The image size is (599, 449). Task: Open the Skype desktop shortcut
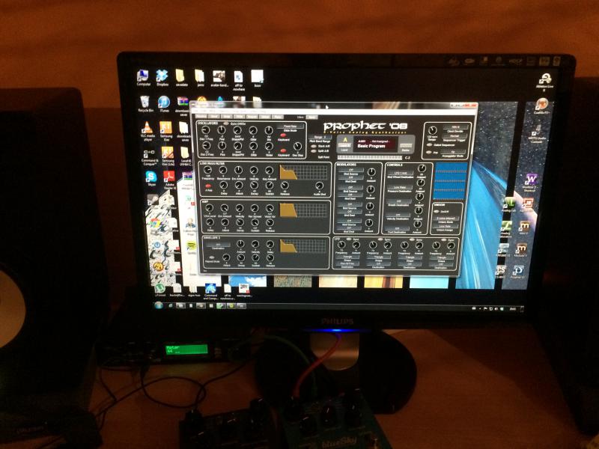point(151,179)
